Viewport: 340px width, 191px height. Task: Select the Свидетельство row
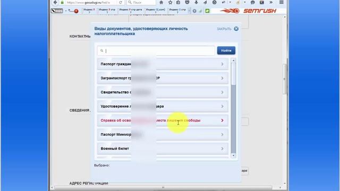click(x=163, y=92)
